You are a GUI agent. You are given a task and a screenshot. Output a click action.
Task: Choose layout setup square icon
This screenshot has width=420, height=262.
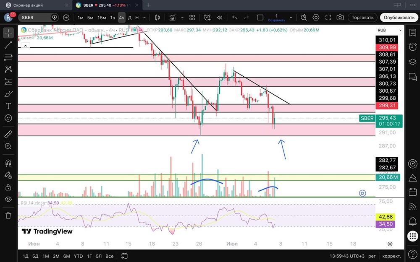pos(260,18)
